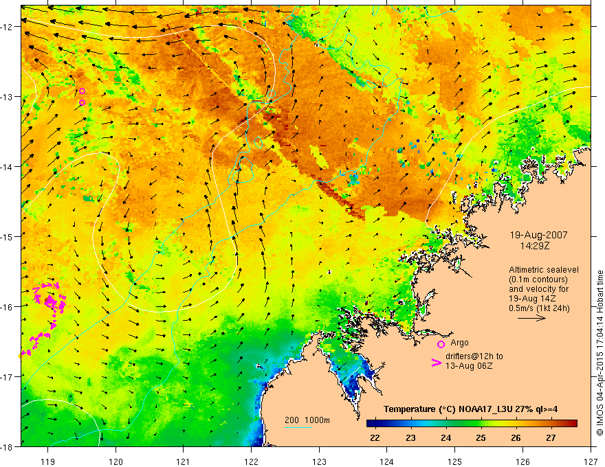Click the Temperature NOAA17_L3U title text
The height and width of the screenshot is (467, 605).
(470, 409)
